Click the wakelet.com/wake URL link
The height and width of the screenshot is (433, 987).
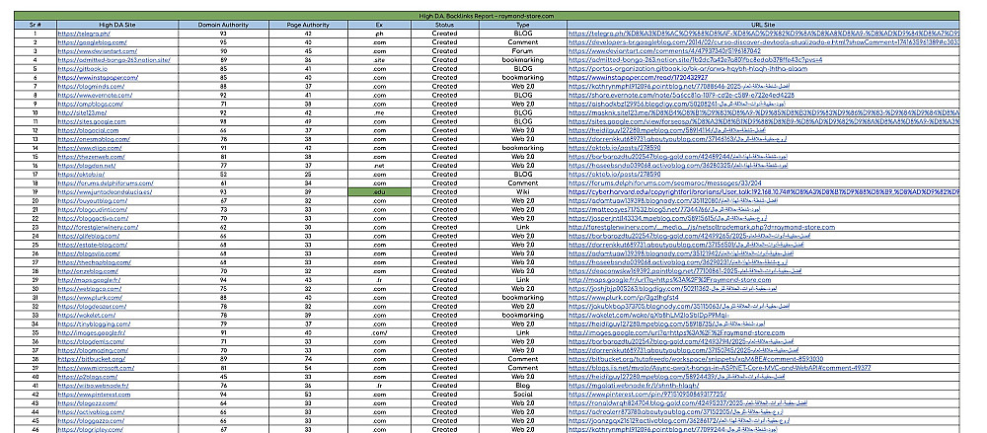click(x=647, y=316)
